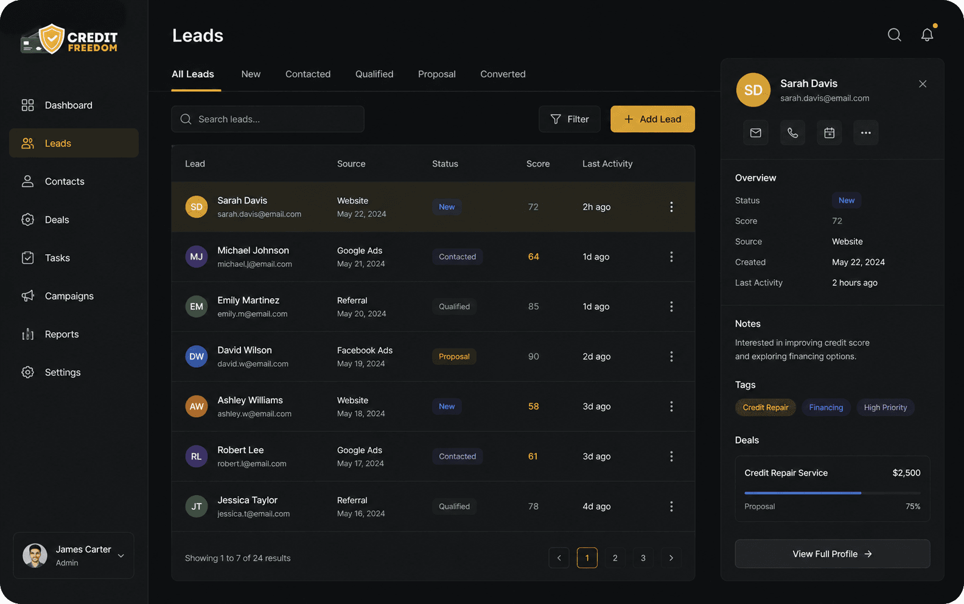This screenshot has width=964, height=604.
Task: Select Leads in the sidebar
Action: (74, 143)
